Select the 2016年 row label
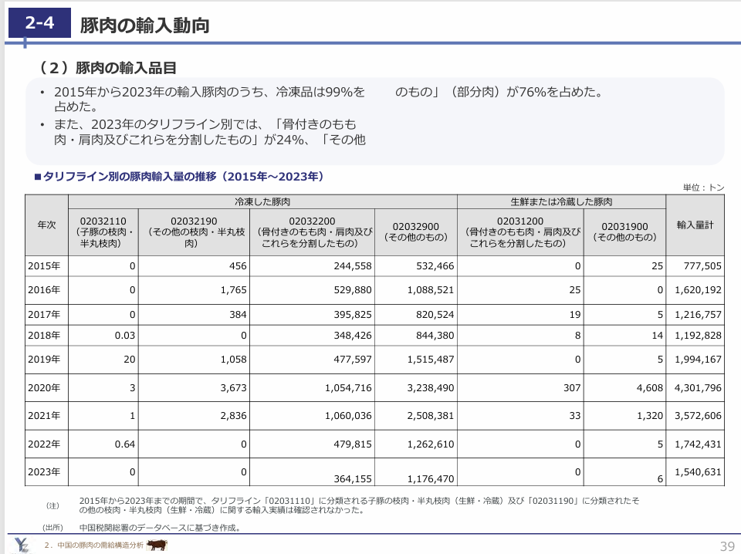Viewport: 741px width, 554px height. coord(44,289)
